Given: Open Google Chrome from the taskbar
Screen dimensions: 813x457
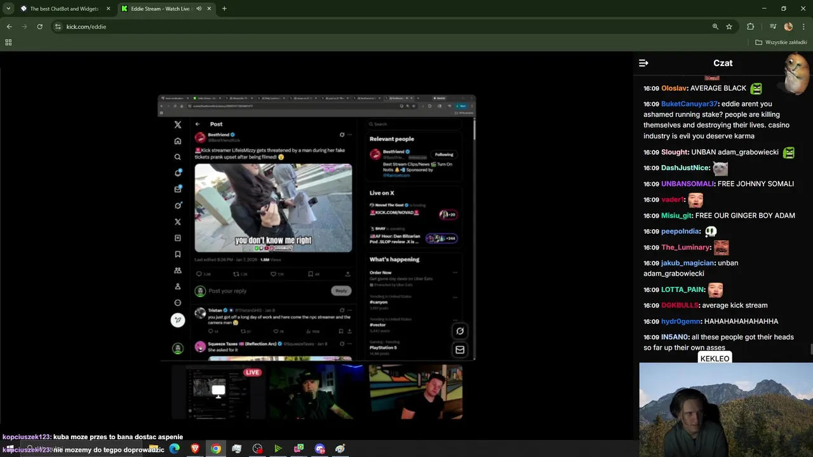Looking at the screenshot, I should pyautogui.click(x=216, y=449).
